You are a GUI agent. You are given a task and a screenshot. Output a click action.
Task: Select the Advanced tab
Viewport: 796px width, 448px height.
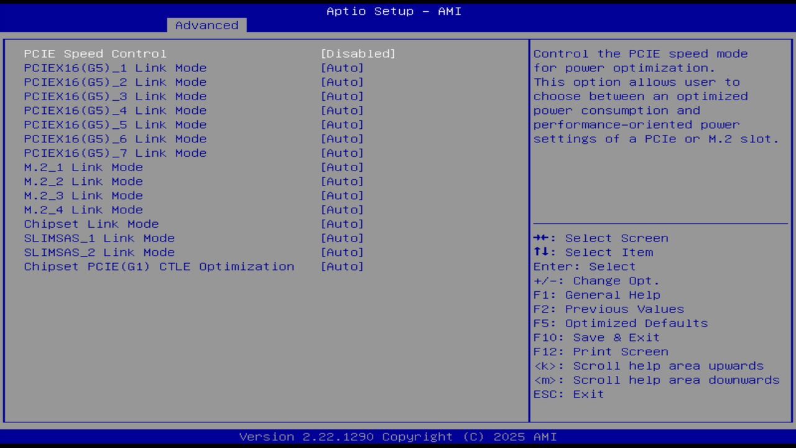(x=206, y=25)
